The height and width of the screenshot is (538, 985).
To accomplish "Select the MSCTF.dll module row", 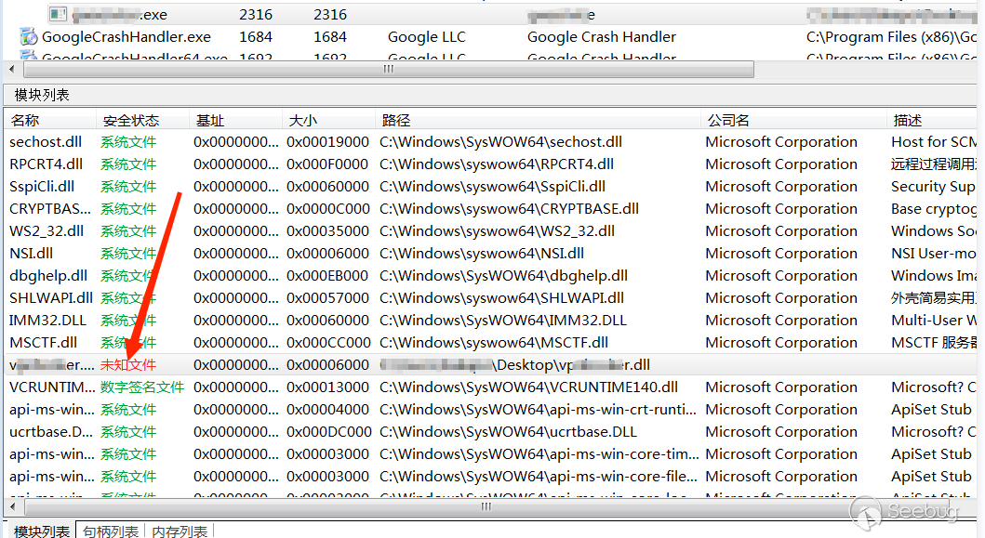I will [x=490, y=343].
